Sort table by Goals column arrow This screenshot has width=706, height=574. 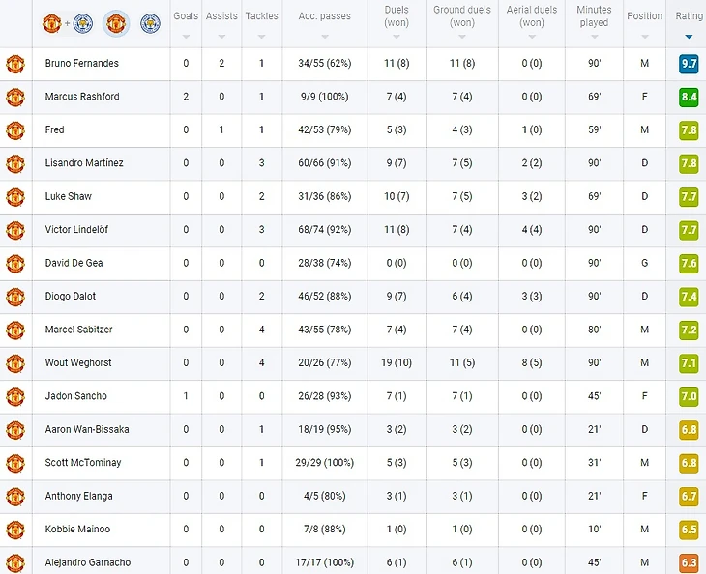pyautogui.click(x=186, y=37)
